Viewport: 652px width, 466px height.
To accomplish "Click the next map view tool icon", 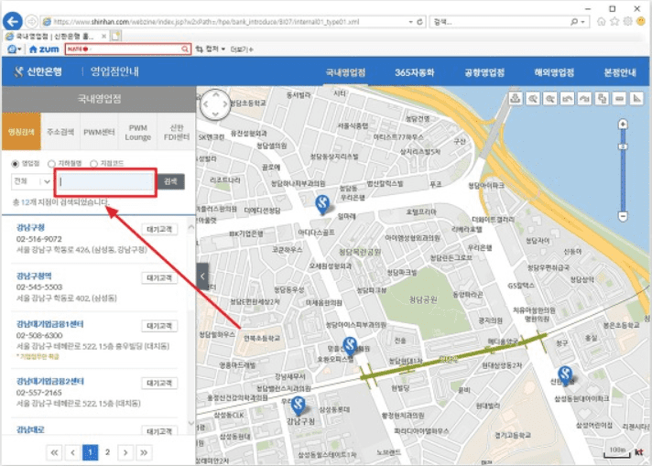I will click(x=584, y=99).
